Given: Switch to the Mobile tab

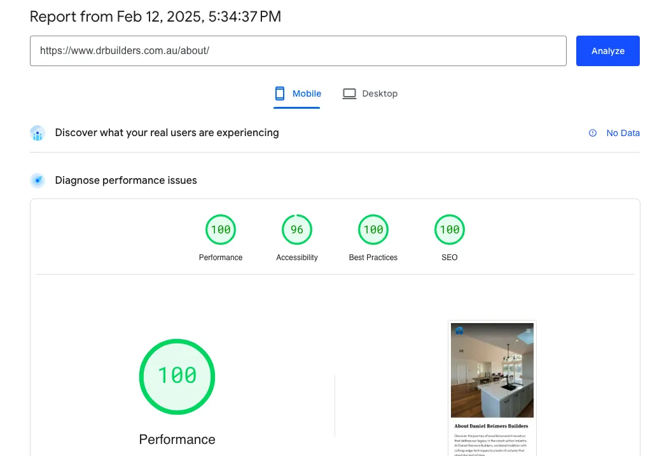Looking at the screenshot, I should point(297,93).
